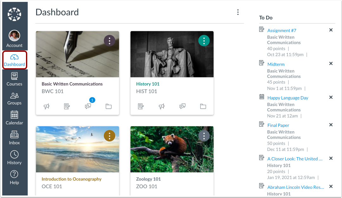Open the Inbox from the navigation sidebar

point(14,138)
